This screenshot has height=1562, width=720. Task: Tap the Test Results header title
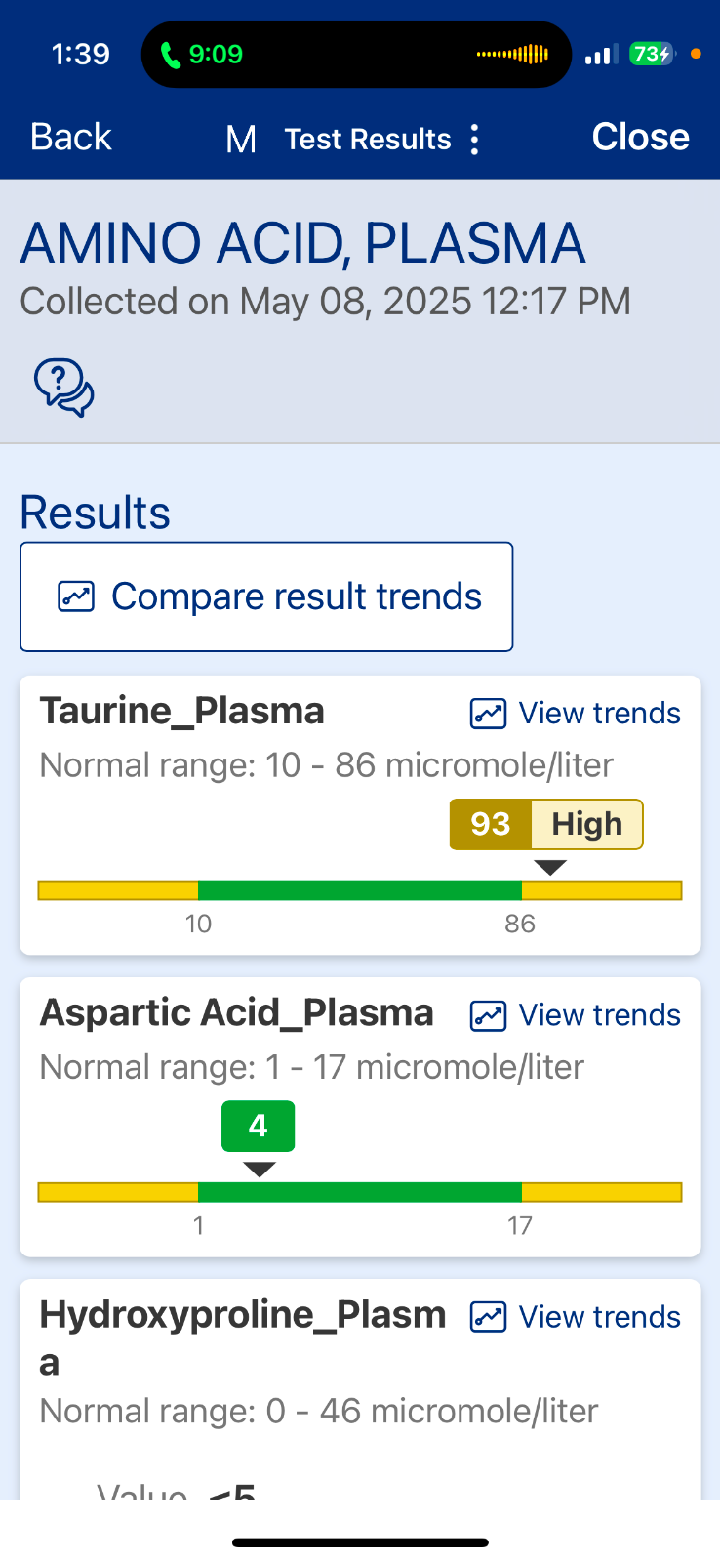[368, 140]
